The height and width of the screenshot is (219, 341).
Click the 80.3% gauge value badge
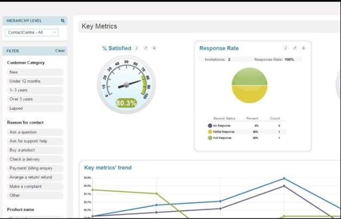pos(127,103)
